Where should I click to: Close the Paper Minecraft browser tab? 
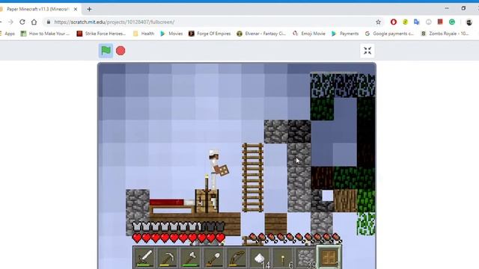point(76,9)
